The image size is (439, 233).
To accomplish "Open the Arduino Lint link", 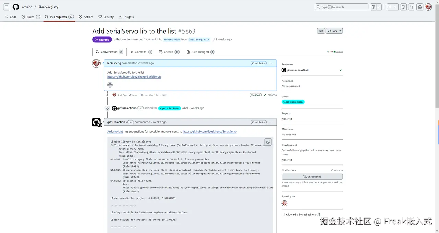I will click(x=115, y=131).
